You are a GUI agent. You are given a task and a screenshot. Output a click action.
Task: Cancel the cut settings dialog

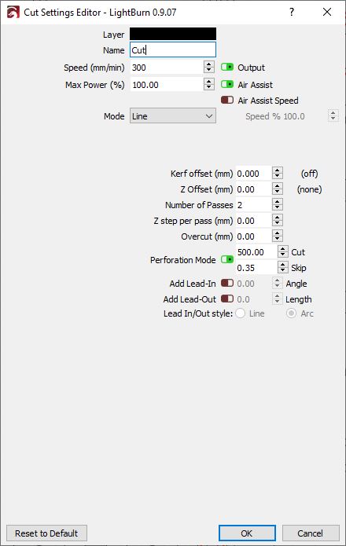[x=311, y=533]
